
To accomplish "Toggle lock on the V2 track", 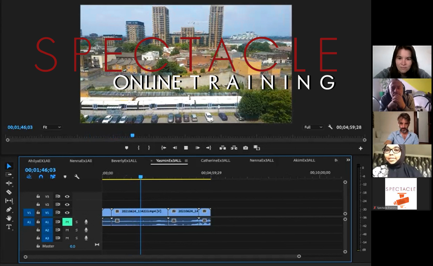I will [x=38, y=204].
